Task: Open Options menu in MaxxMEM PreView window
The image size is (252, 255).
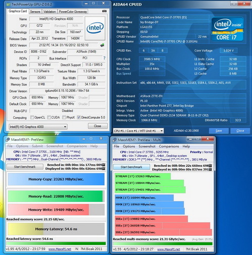Action: [22, 146]
